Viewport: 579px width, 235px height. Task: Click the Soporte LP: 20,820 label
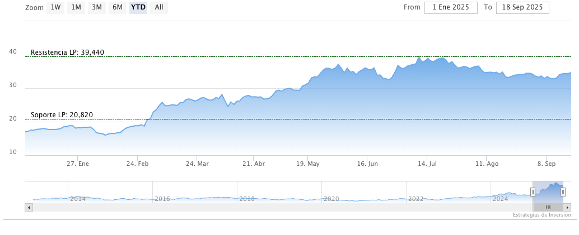tap(62, 115)
